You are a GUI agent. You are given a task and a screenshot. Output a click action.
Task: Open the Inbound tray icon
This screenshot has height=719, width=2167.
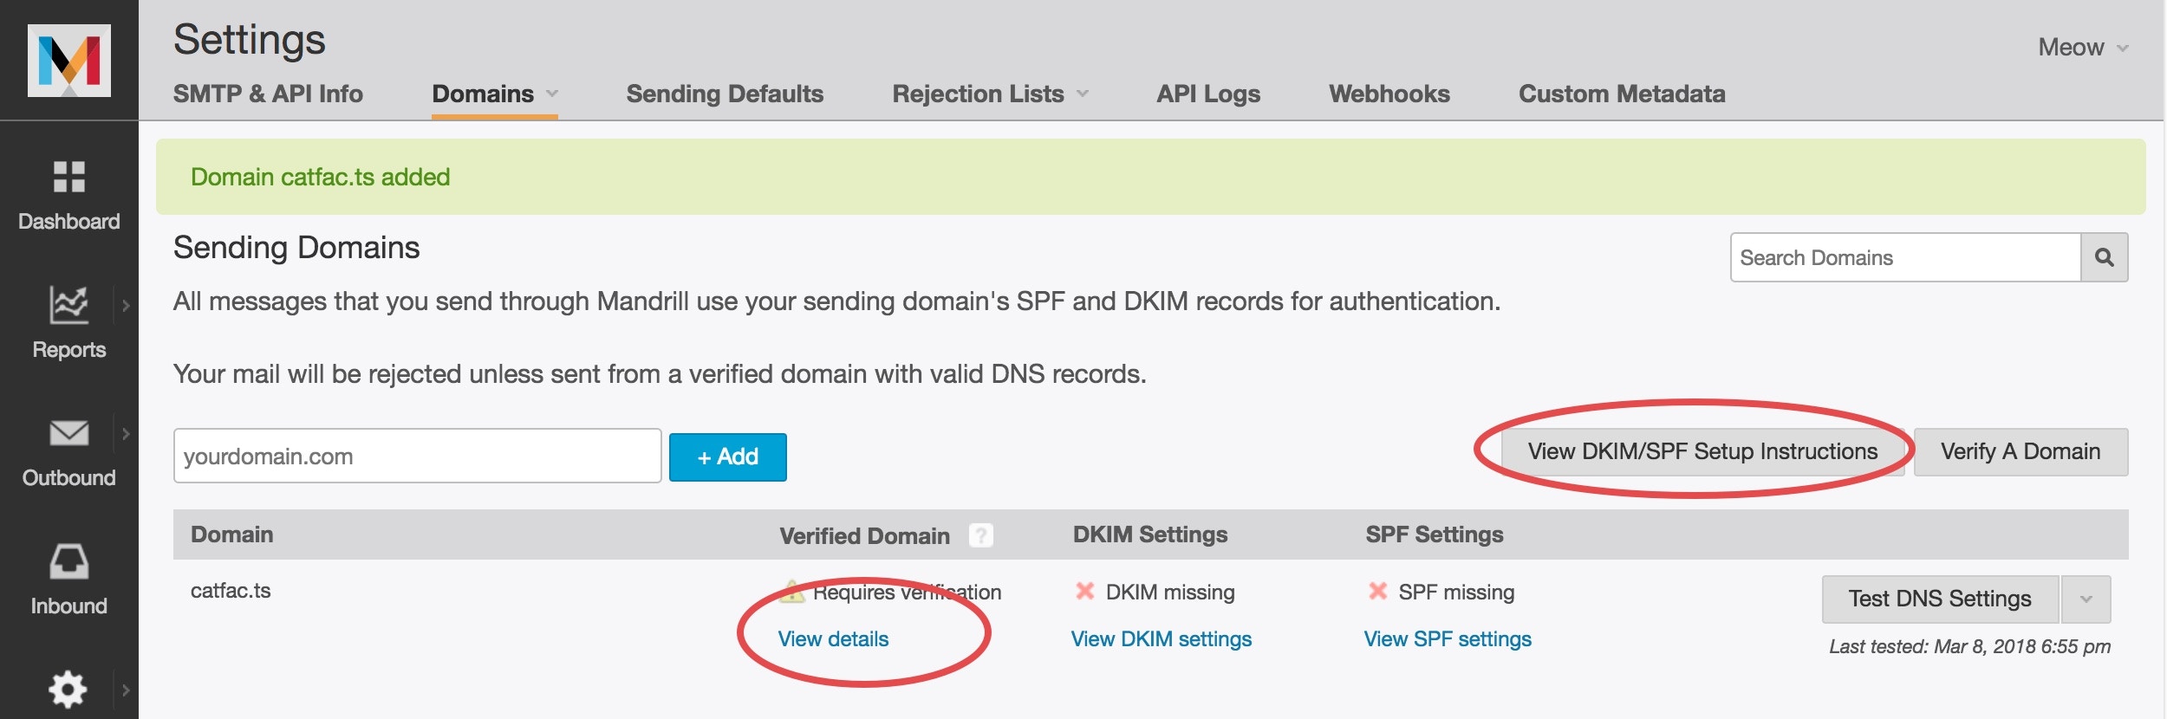coord(69,561)
